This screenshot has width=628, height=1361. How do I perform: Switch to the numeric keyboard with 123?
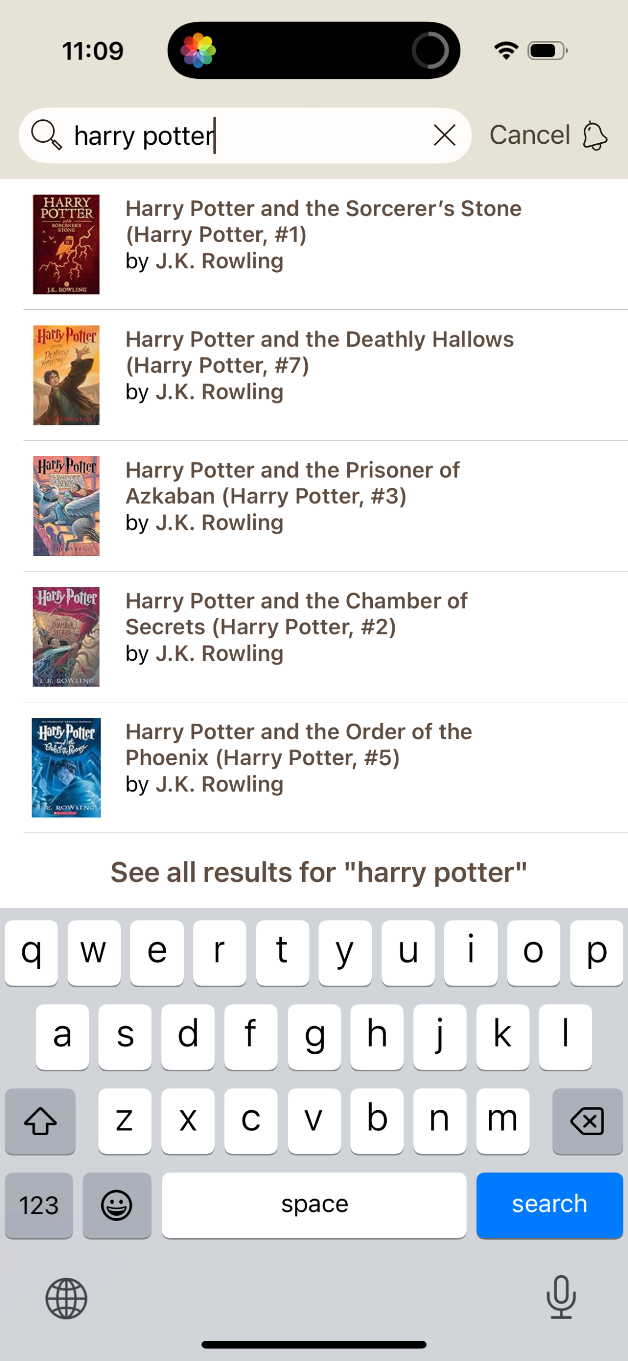tap(39, 1204)
